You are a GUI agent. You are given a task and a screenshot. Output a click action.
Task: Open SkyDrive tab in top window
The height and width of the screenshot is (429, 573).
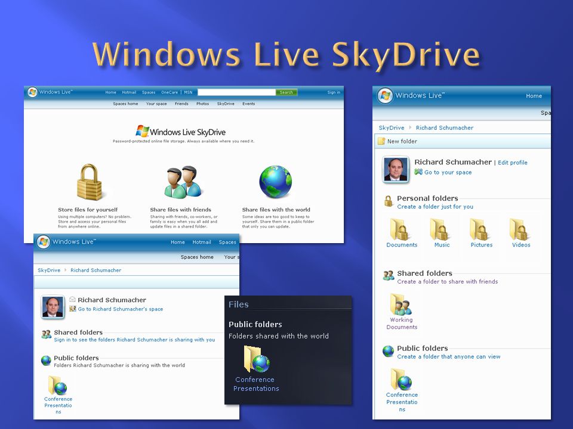click(x=226, y=104)
